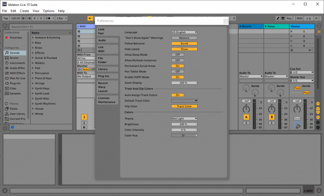Image resolution: width=324 pixels, height=196 pixels.
Task: Toggle track activator A on Reverb return
Action: coord(246,117)
